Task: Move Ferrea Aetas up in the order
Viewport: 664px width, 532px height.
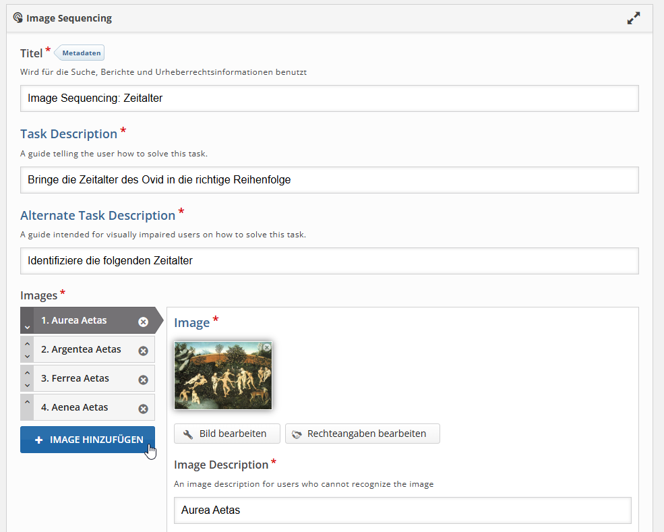Action: click(27, 373)
